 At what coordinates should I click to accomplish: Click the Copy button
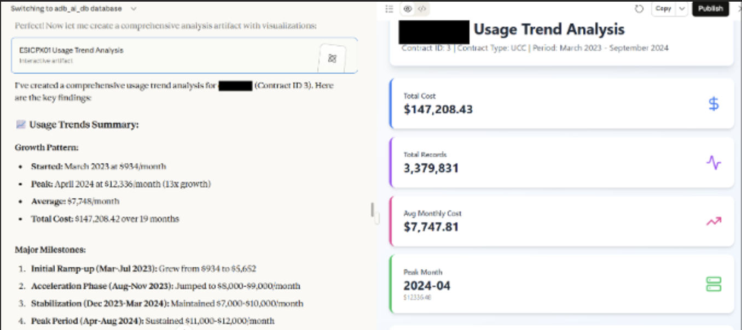pos(663,9)
